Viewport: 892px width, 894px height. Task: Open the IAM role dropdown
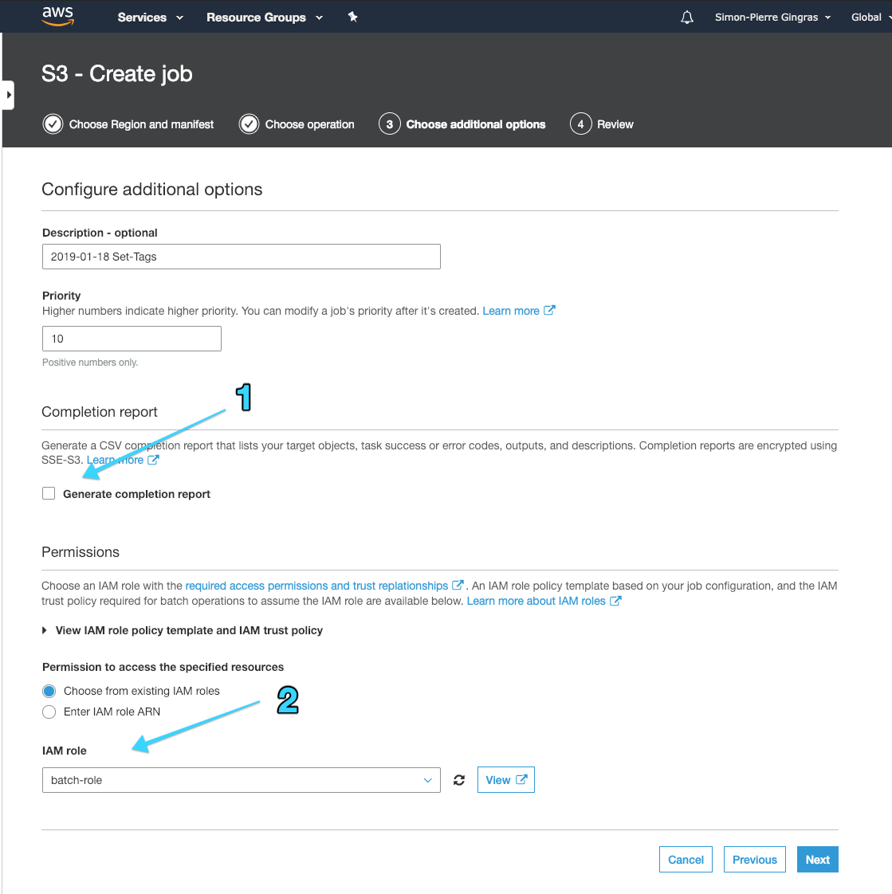[x=241, y=780]
